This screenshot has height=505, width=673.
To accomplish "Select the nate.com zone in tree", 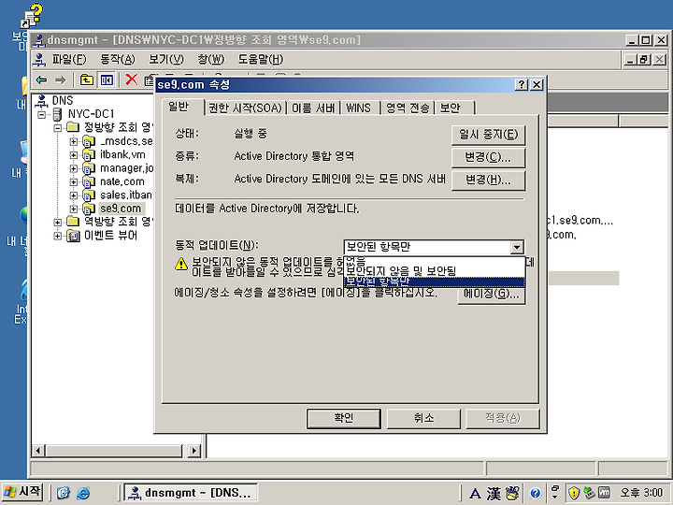I will [122, 181].
